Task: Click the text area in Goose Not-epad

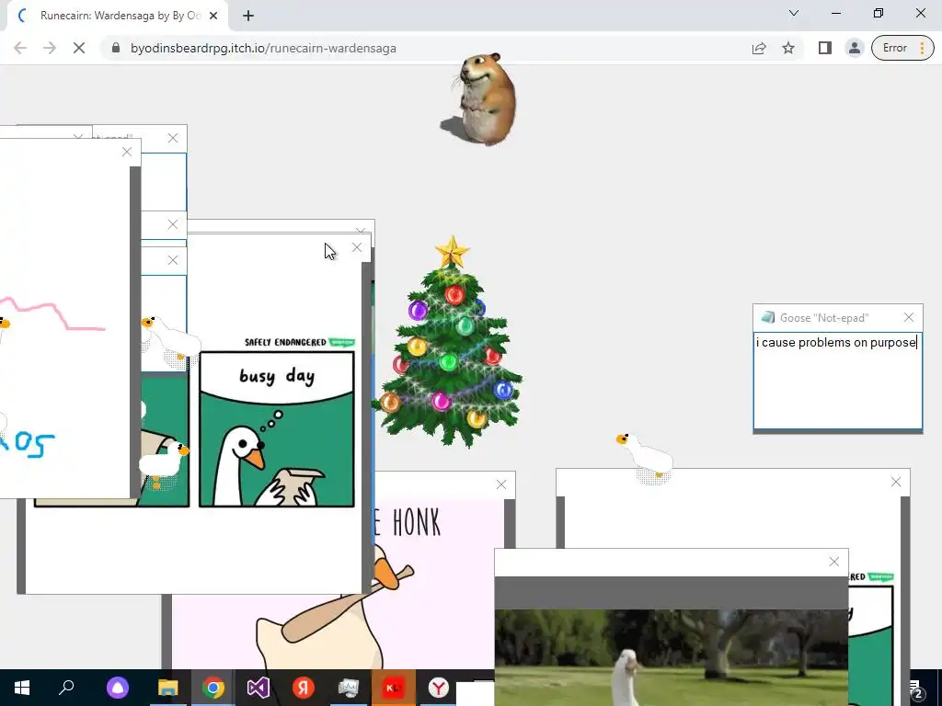Action: 837,381
